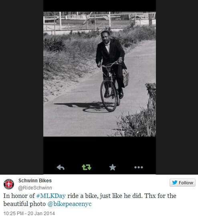Click the Twitter bird icon in Follow

pyautogui.click(x=175, y=182)
